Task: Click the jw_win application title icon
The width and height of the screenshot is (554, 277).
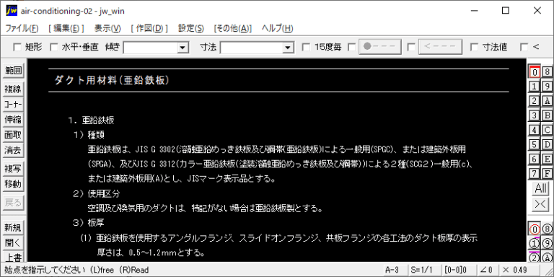Action: (x=12, y=11)
